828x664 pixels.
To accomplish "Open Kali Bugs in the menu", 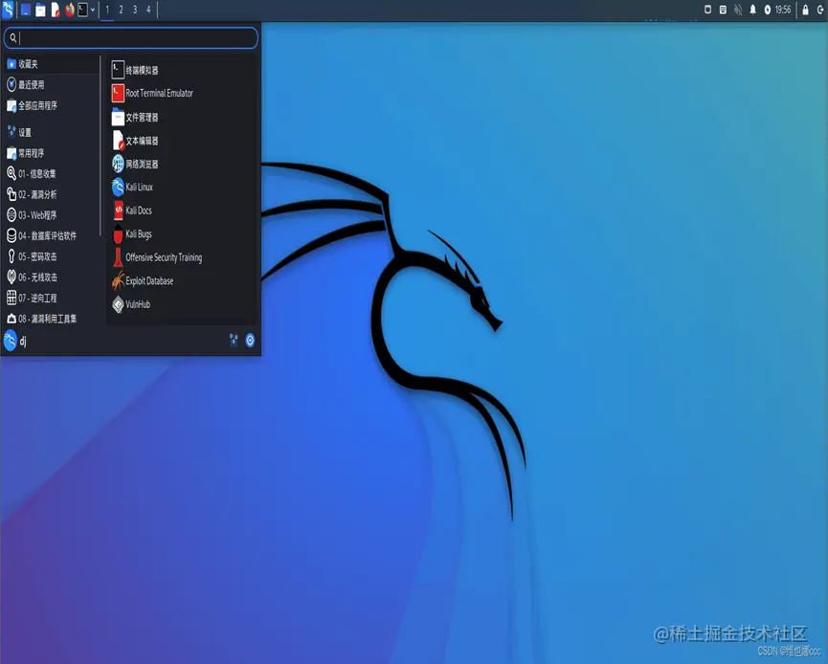I will click(181, 233).
